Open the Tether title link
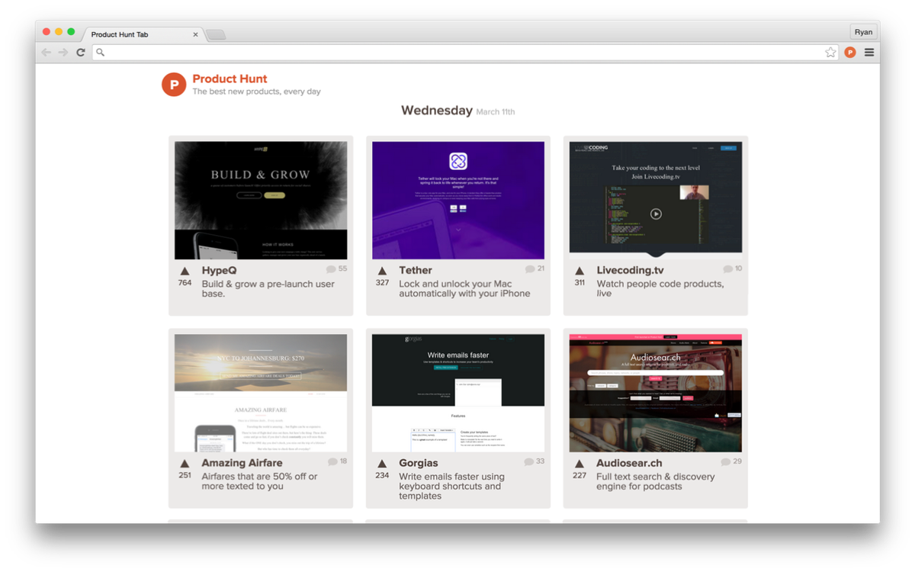 pyautogui.click(x=416, y=271)
